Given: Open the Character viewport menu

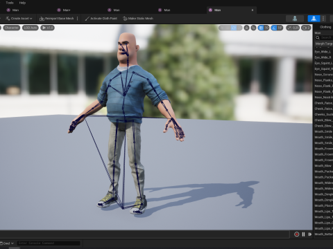Looking at the screenshot, I should pyautogui.click(x=11, y=28).
